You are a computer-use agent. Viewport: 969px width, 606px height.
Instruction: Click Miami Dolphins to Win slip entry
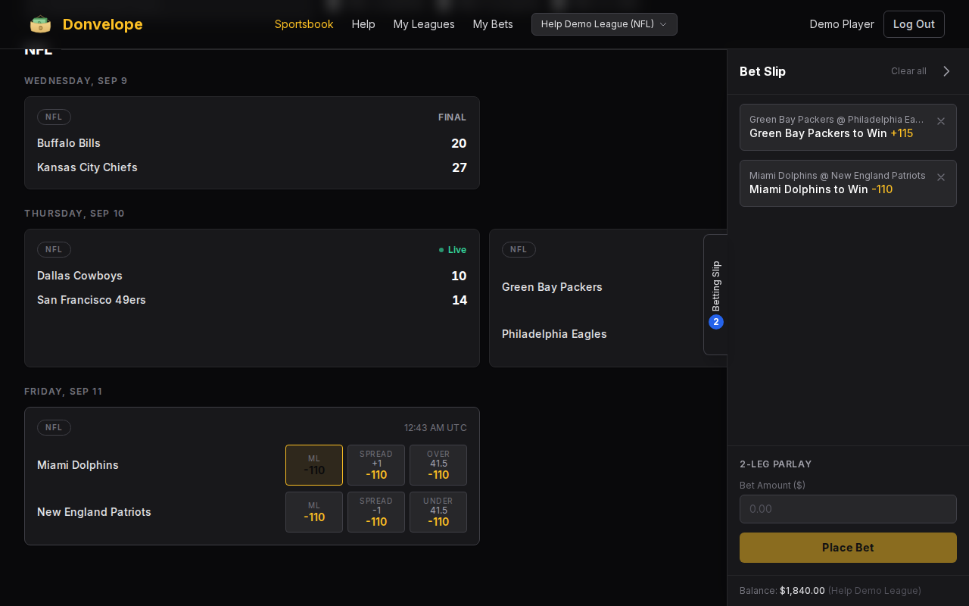click(848, 183)
